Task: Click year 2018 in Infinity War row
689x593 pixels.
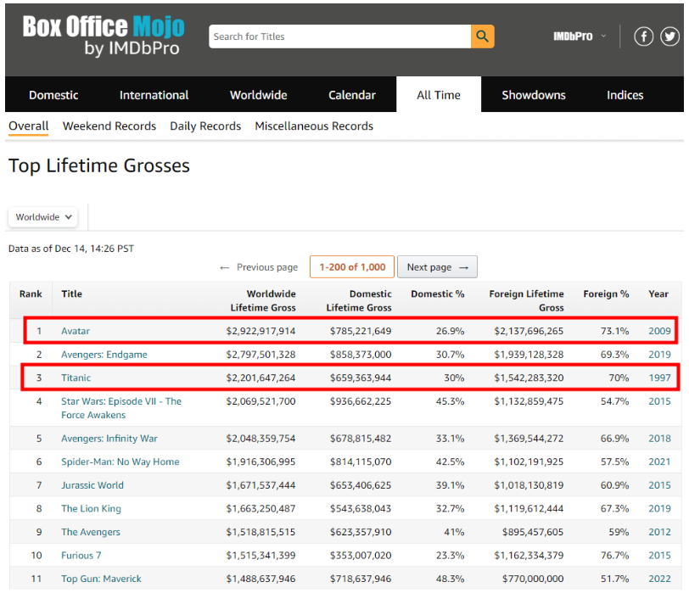Action: (x=659, y=439)
